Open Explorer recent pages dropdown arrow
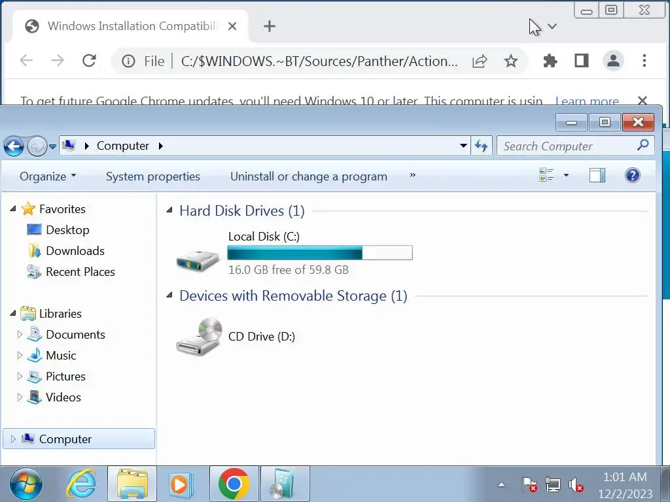The image size is (670, 502). (52, 146)
